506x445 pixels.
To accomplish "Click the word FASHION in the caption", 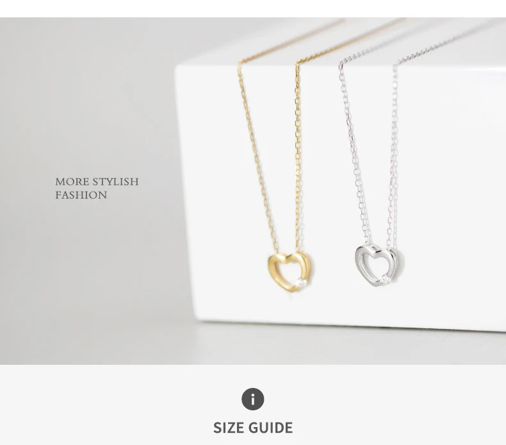I will pyautogui.click(x=81, y=195).
